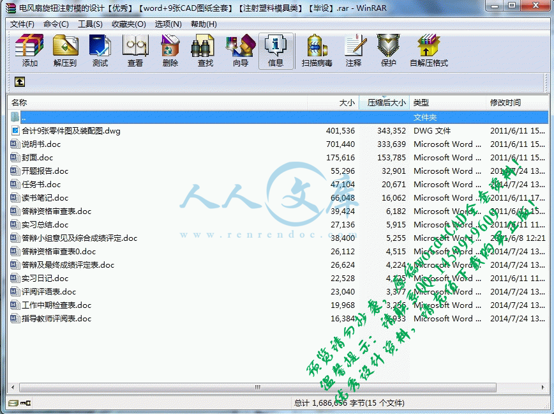Open the File (文件) menu
Image resolution: width=554 pixels, height=414 pixels.
(22, 24)
